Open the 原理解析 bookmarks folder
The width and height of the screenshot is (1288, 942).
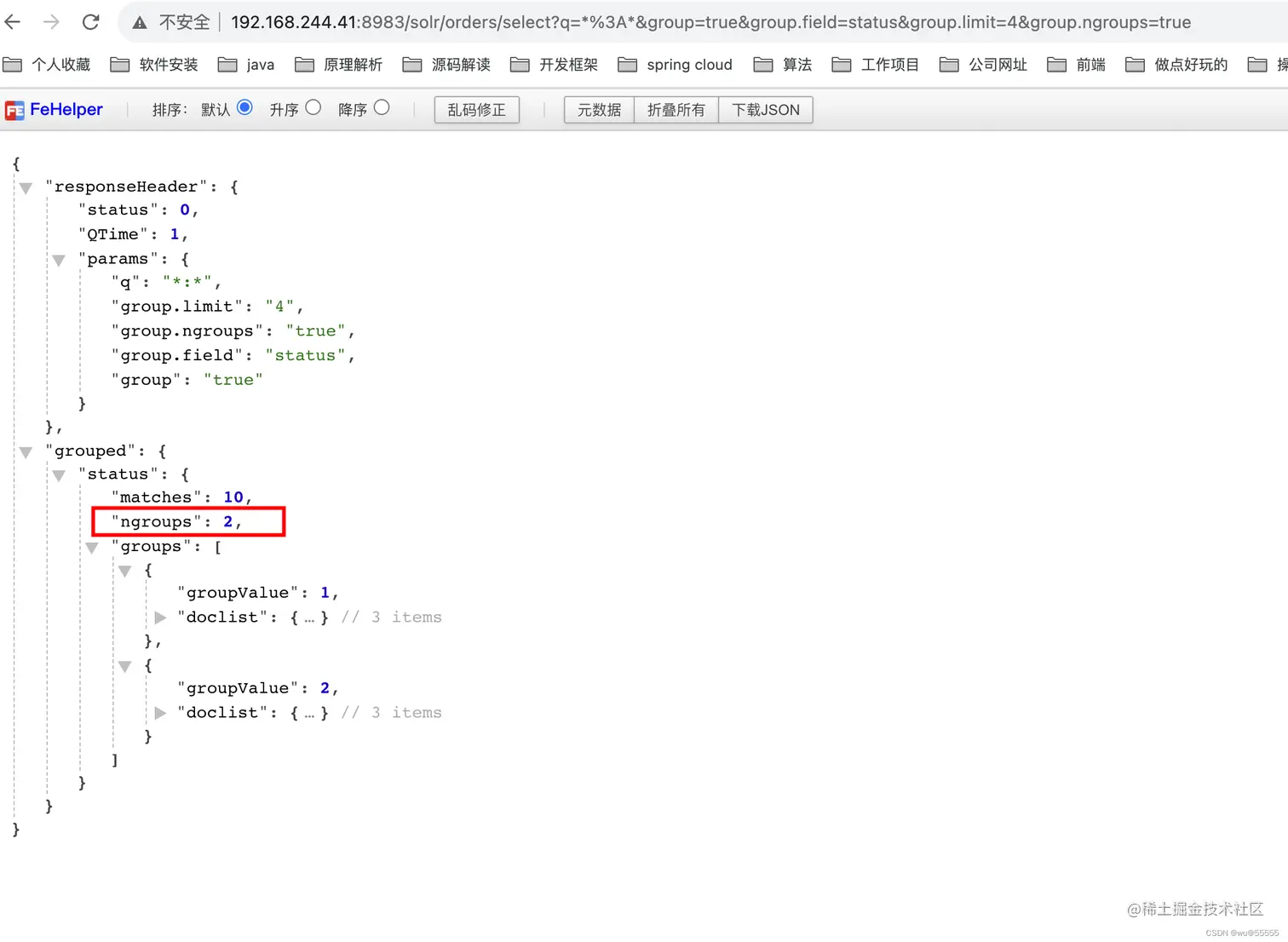coord(339,65)
